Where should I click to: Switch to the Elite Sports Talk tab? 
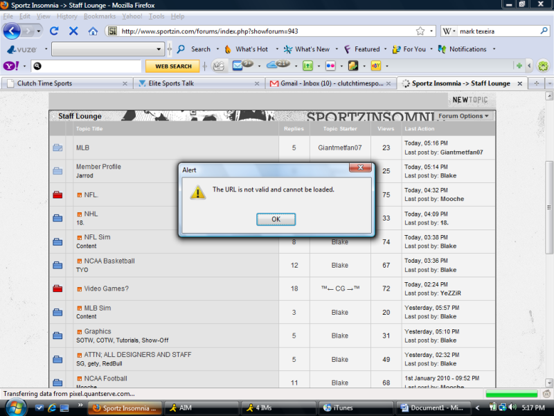[199, 83]
